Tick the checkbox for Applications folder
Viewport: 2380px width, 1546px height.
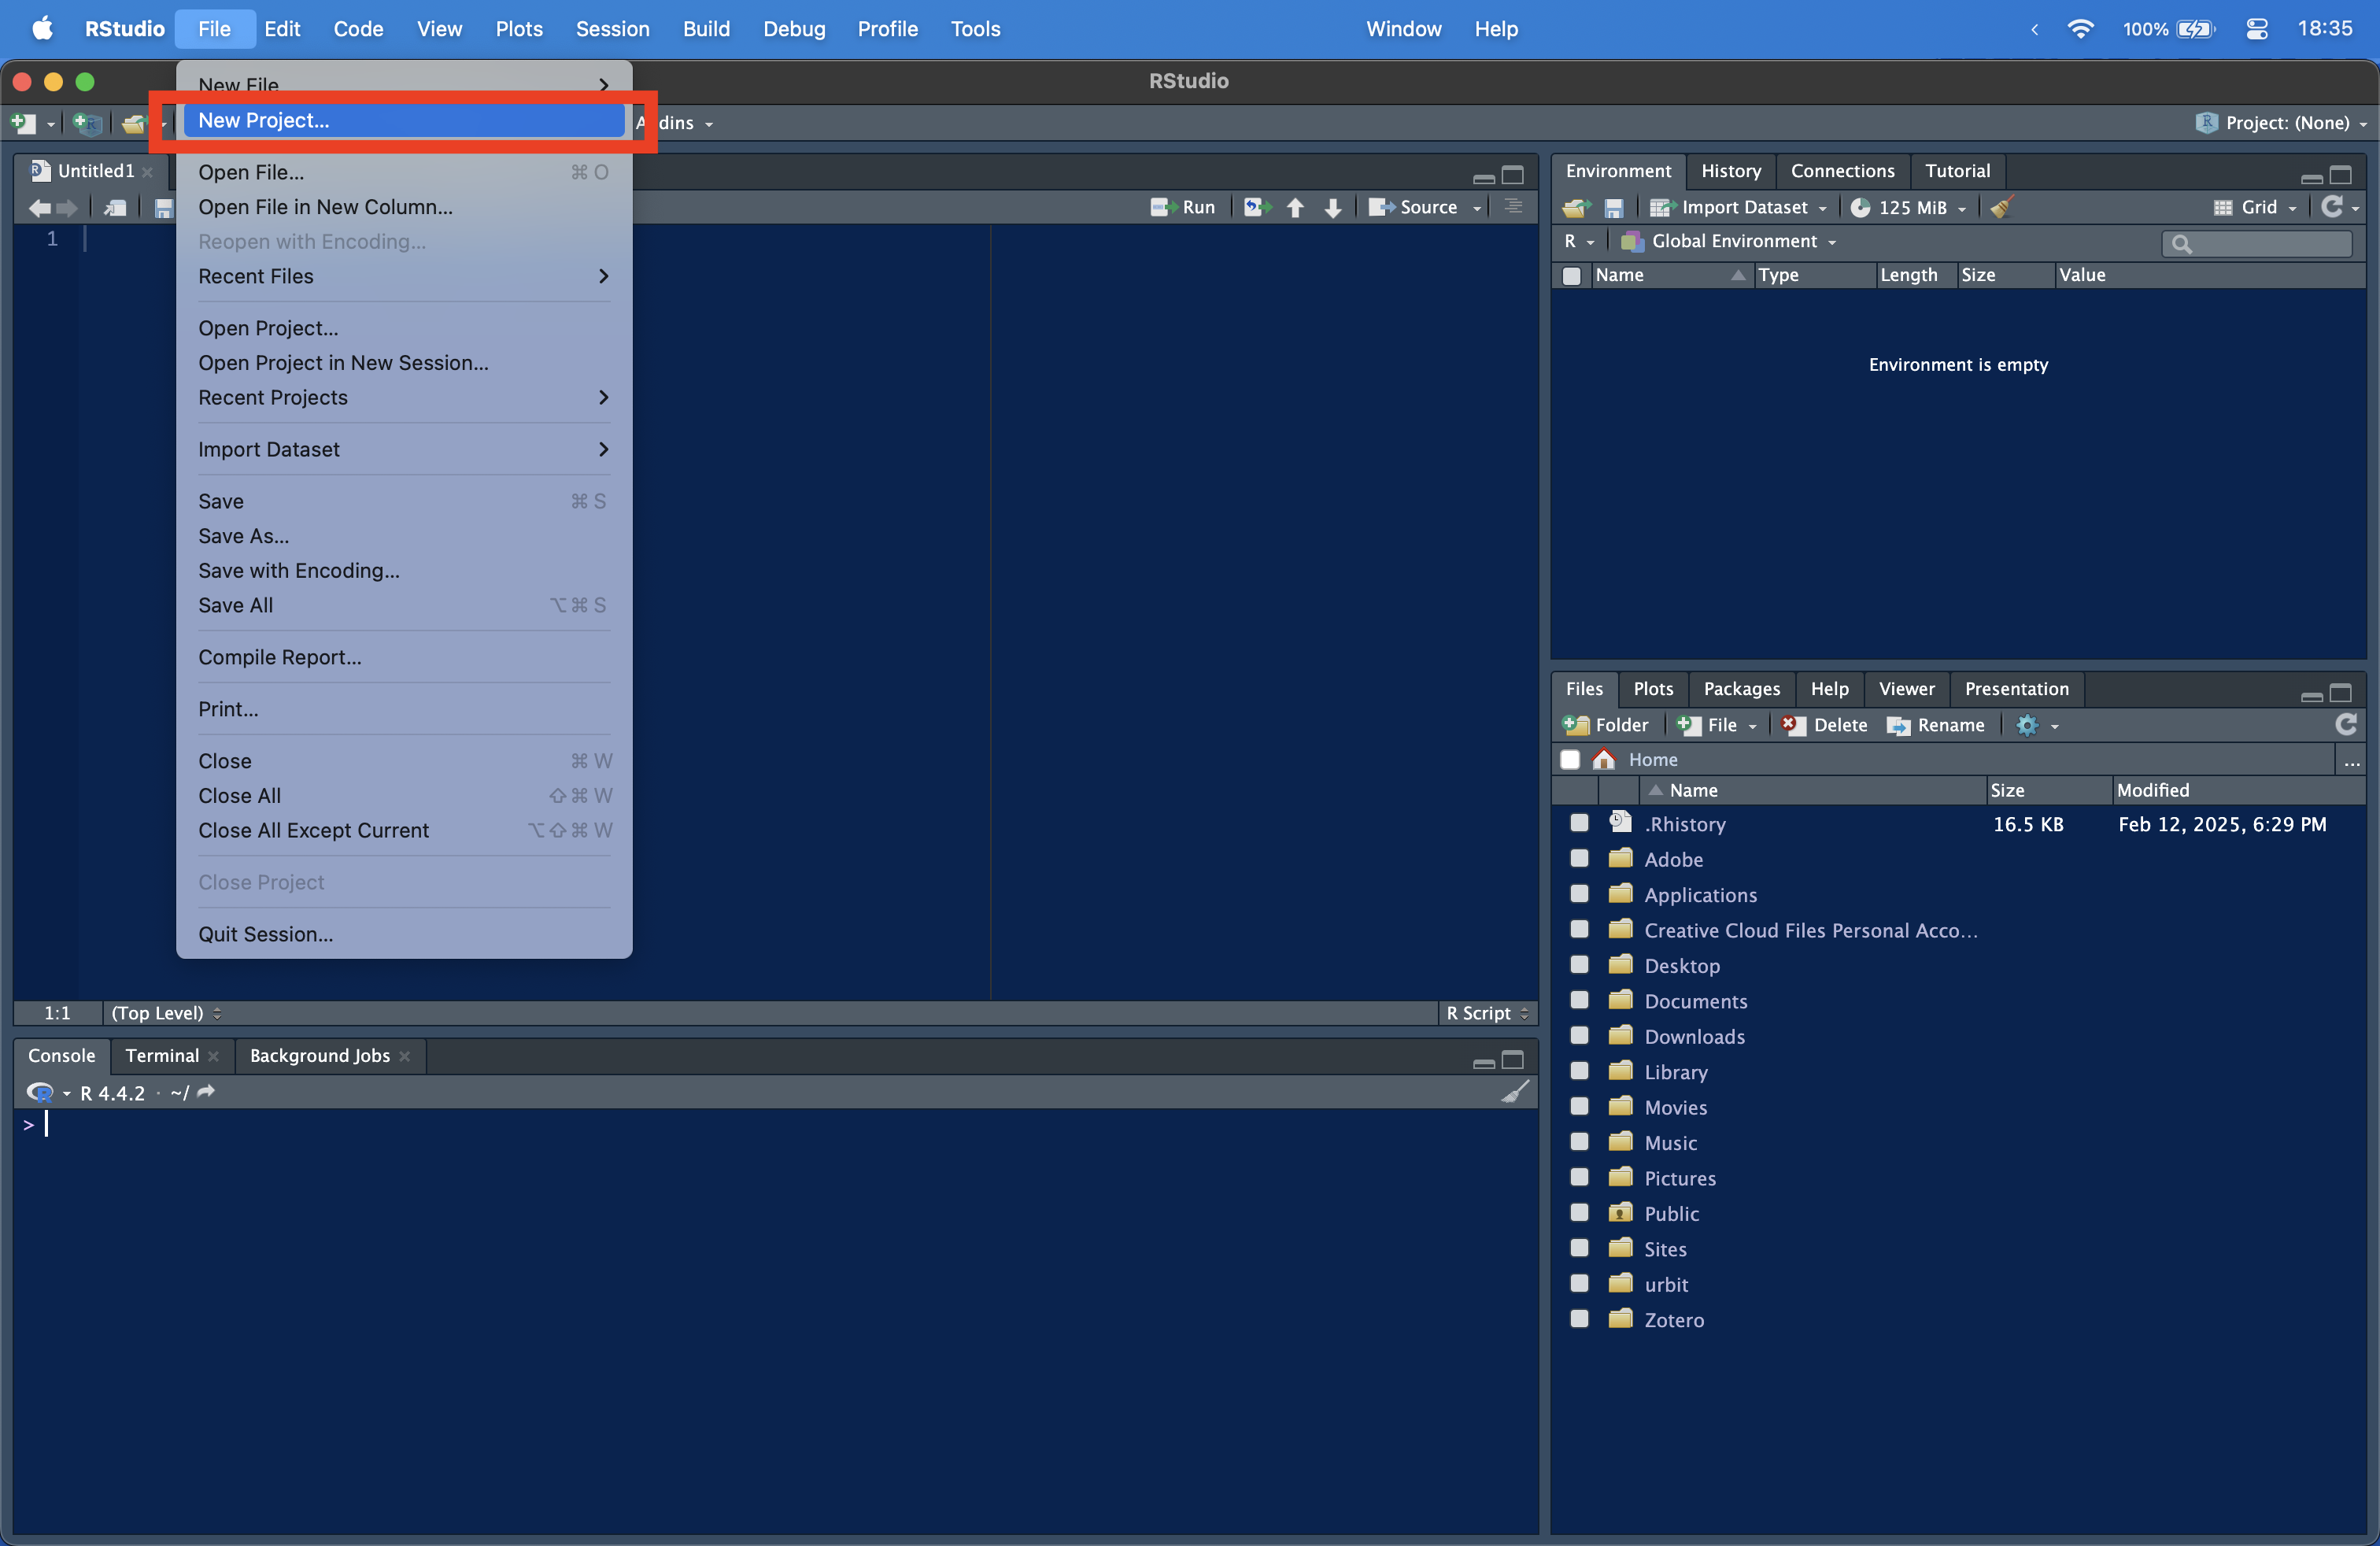[1579, 894]
